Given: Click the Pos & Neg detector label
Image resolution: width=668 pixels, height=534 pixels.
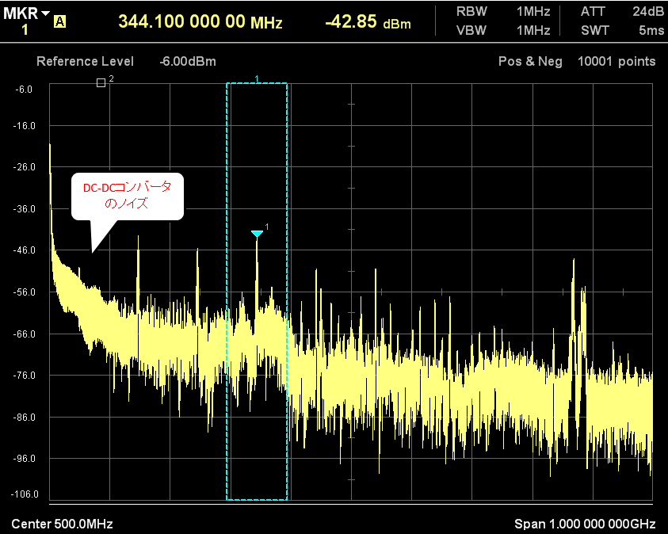Looking at the screenshot, I should 530,61.
